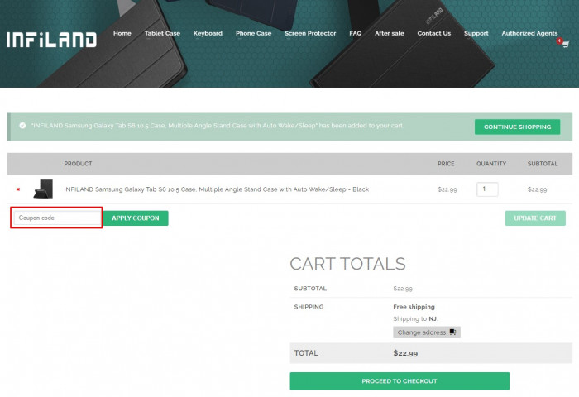Go to the Contact Us page
This screenshot has width=579, height=397.
pos(434,33)
